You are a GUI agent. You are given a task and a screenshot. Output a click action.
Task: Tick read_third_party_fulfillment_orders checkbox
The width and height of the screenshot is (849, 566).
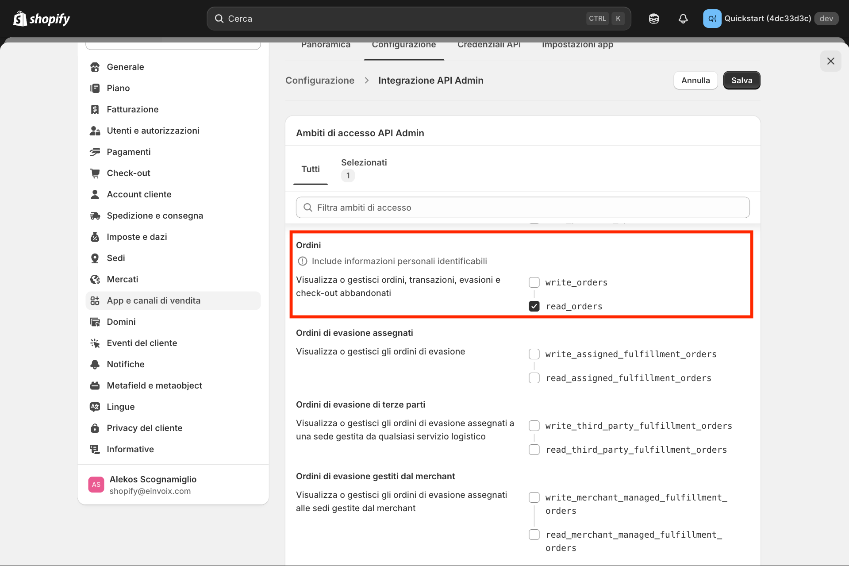pos(534,450)
